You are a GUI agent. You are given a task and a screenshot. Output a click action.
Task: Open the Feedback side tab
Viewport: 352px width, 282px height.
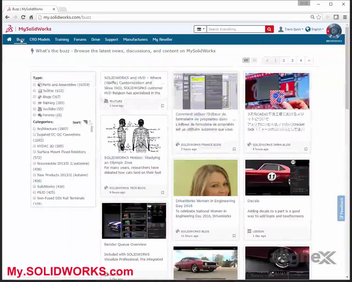coord(341,208)
